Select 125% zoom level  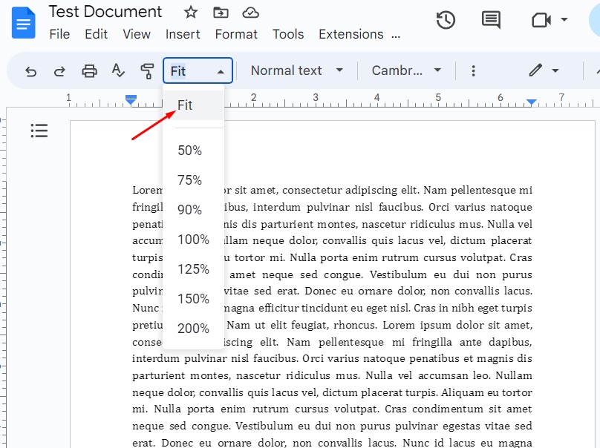point(193,269)
